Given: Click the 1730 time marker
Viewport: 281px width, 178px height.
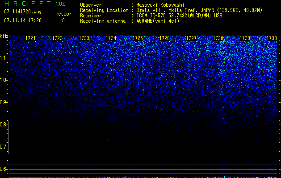Looking at the screenshot, I should [x=272, y=38].
